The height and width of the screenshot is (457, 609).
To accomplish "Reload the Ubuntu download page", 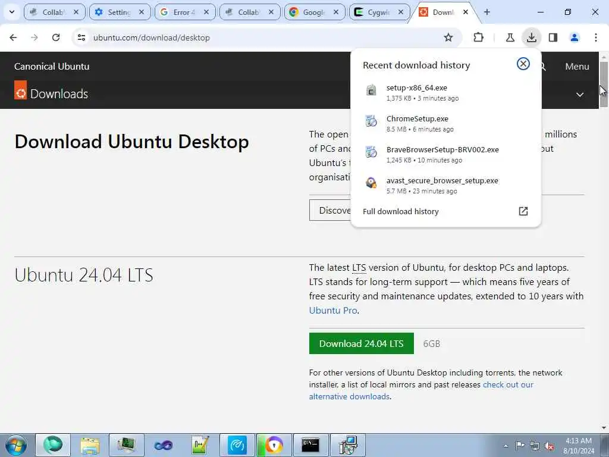I will coord(56,37).
